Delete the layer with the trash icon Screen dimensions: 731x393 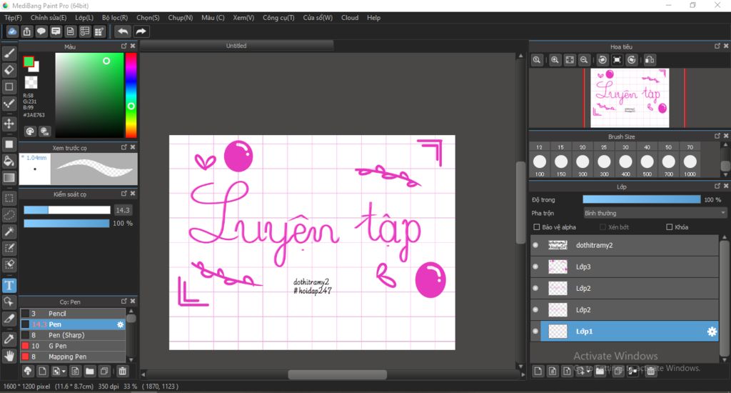pyautogui.click(x=651, y=371)
